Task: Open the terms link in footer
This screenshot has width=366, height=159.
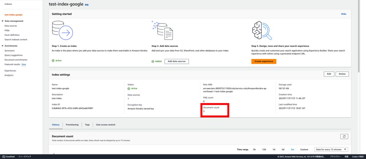Action: click(346, 157)
